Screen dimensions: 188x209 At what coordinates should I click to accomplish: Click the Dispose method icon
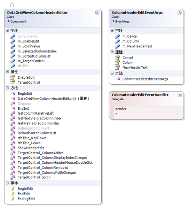[13, 104]
